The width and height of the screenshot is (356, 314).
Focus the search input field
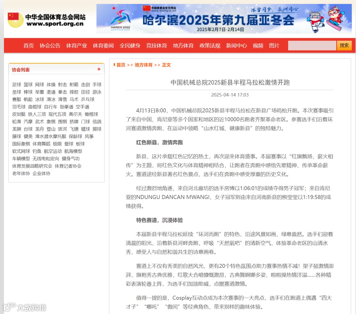(x=312, y=46)
